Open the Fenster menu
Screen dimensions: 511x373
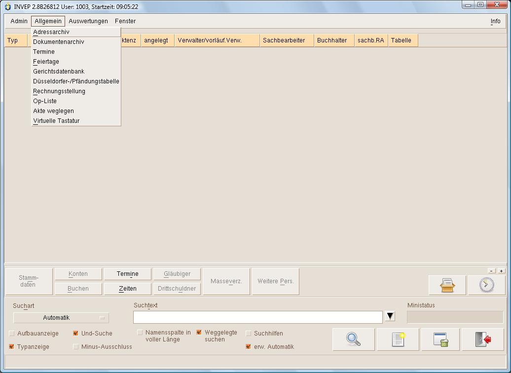(125, 21)
